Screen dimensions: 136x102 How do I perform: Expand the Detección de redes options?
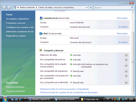[x=126, y=55]
